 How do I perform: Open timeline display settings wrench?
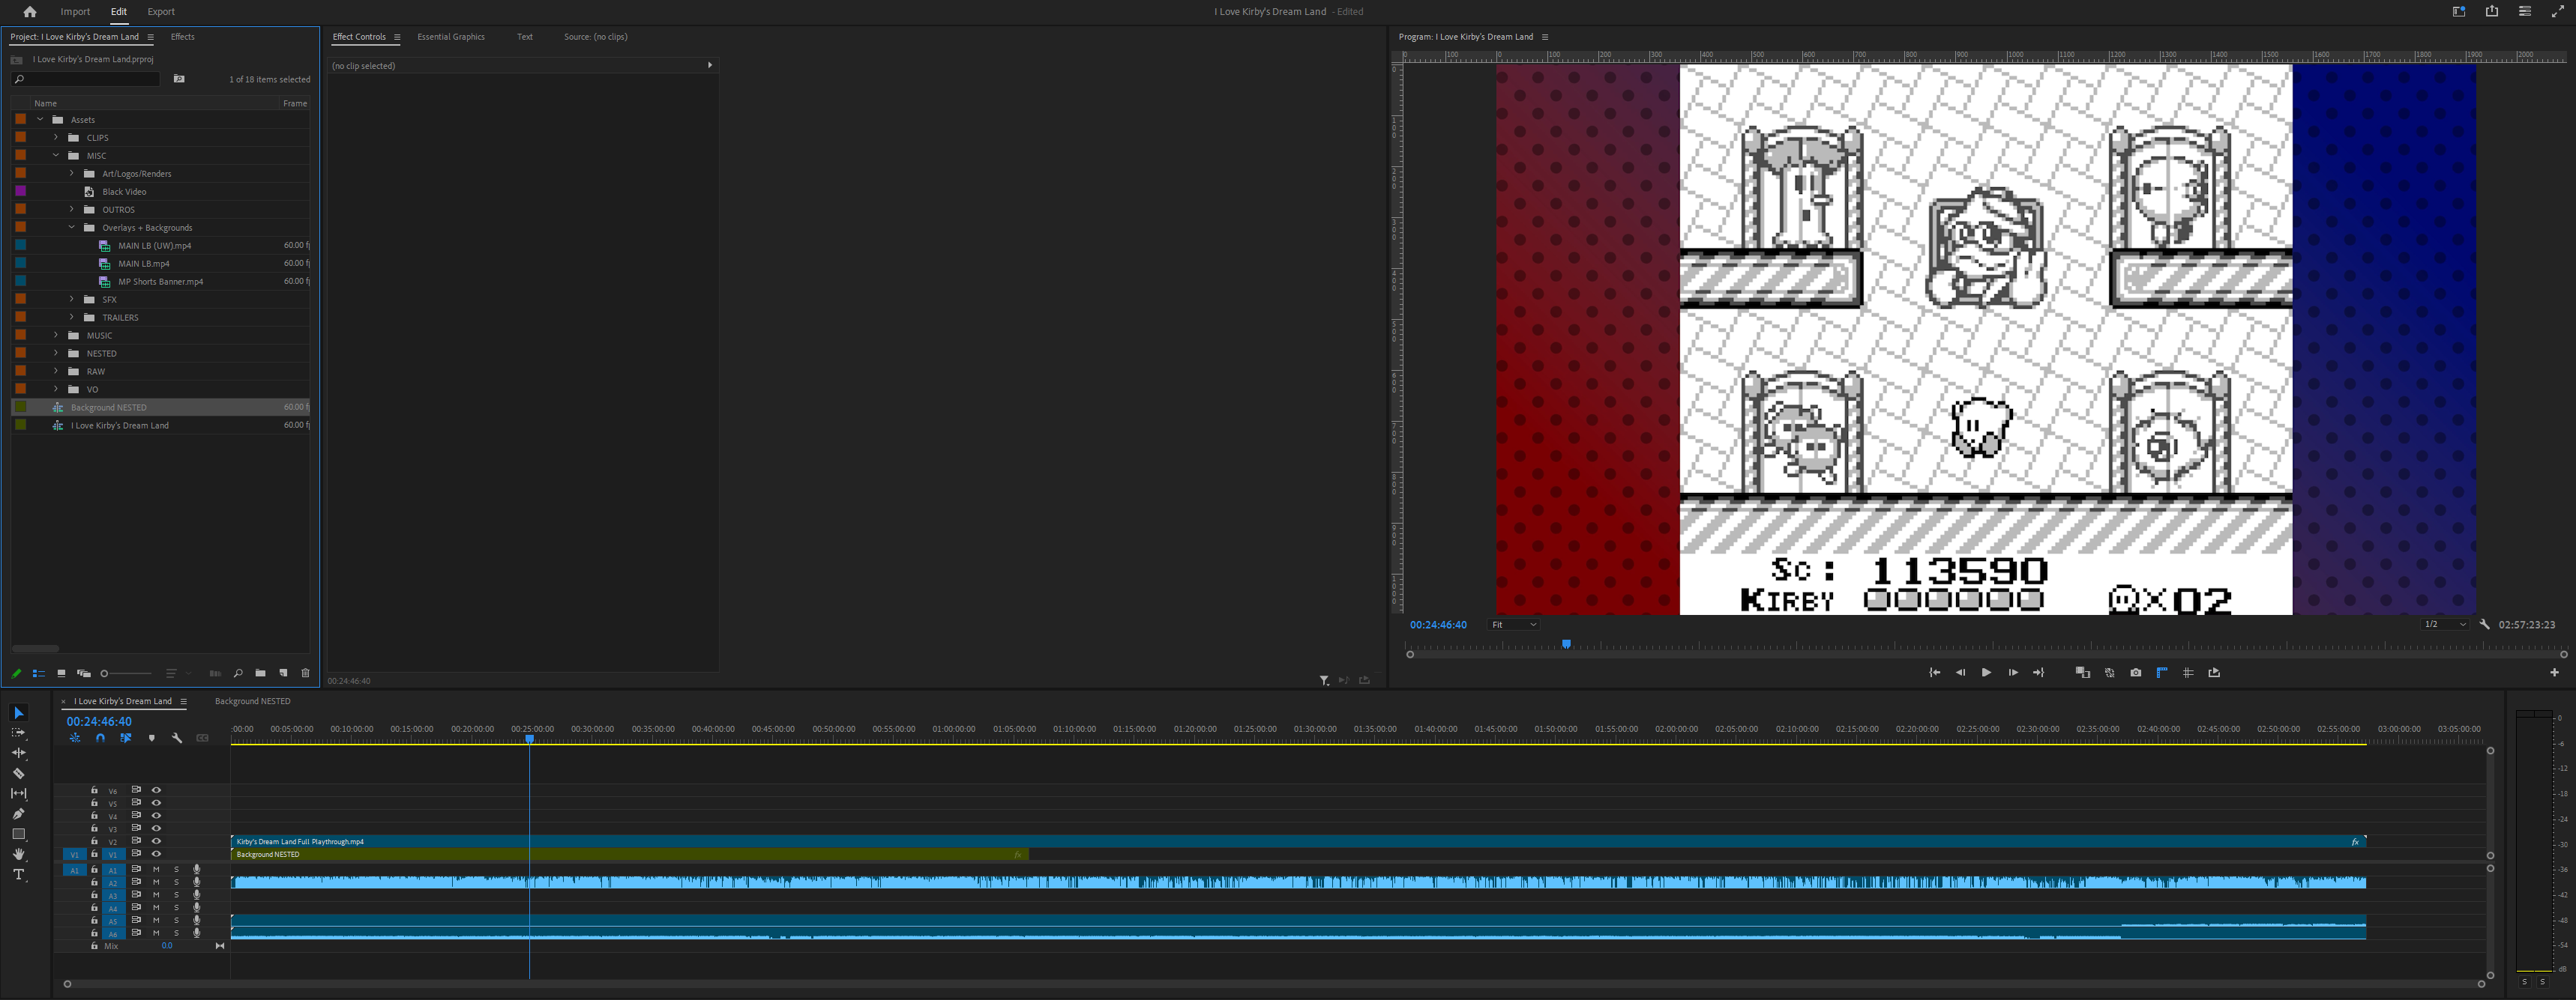(x=177, y=739)
